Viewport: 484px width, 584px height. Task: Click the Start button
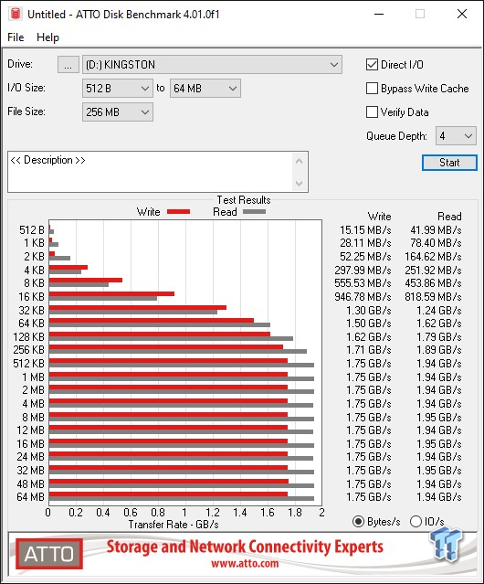(x=449, y=163)
